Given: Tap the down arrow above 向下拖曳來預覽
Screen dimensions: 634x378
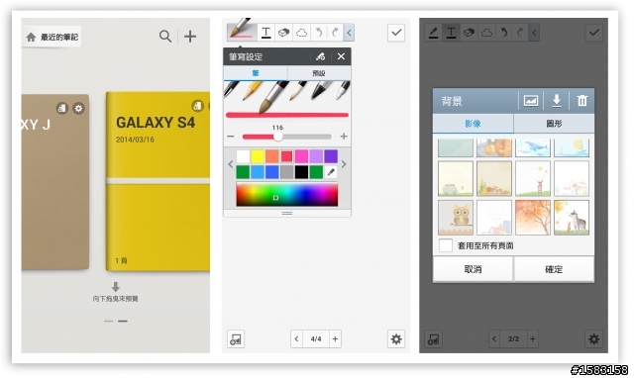Looking at the screenshot, I should (115, 287).
